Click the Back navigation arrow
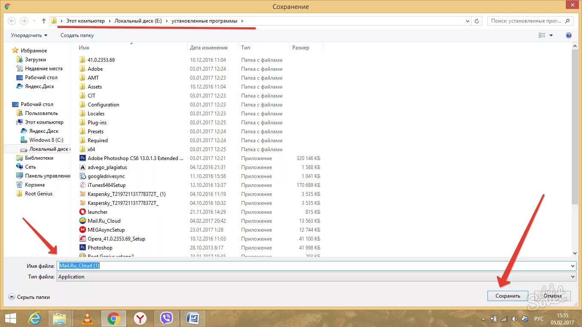Image resolution: width=582 pixels, height=327 pixels. [12, 20]
